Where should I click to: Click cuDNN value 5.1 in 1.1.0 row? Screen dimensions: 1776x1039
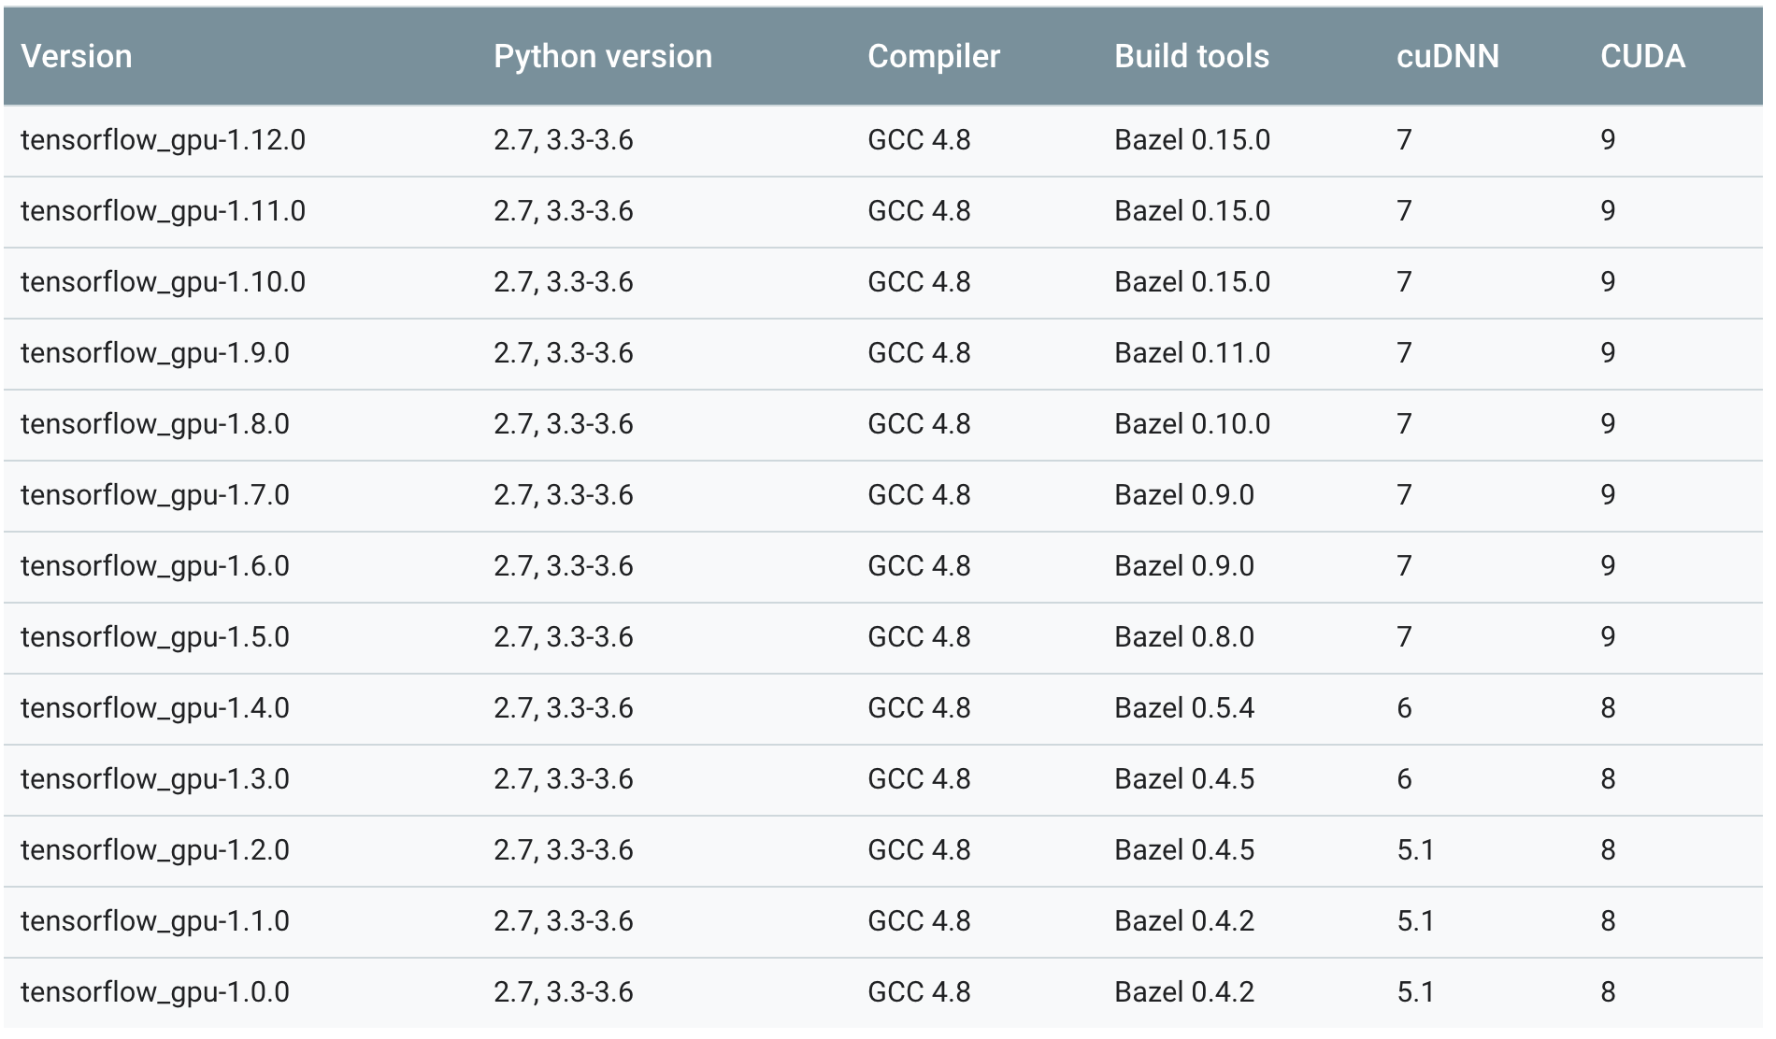(x=1415, y=921)
